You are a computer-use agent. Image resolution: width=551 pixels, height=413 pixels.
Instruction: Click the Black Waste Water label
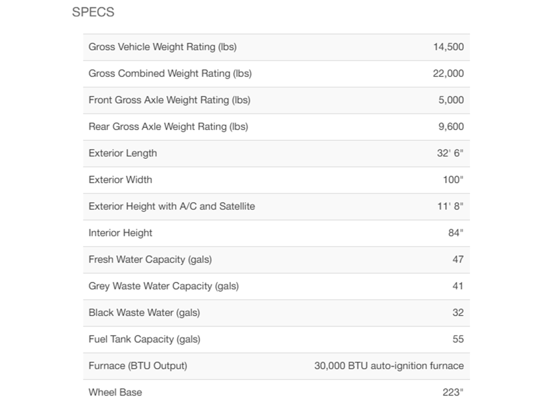click(144, 313)
